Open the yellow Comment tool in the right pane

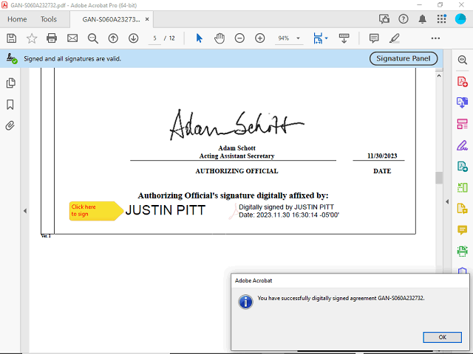click(x=462, y=229)
